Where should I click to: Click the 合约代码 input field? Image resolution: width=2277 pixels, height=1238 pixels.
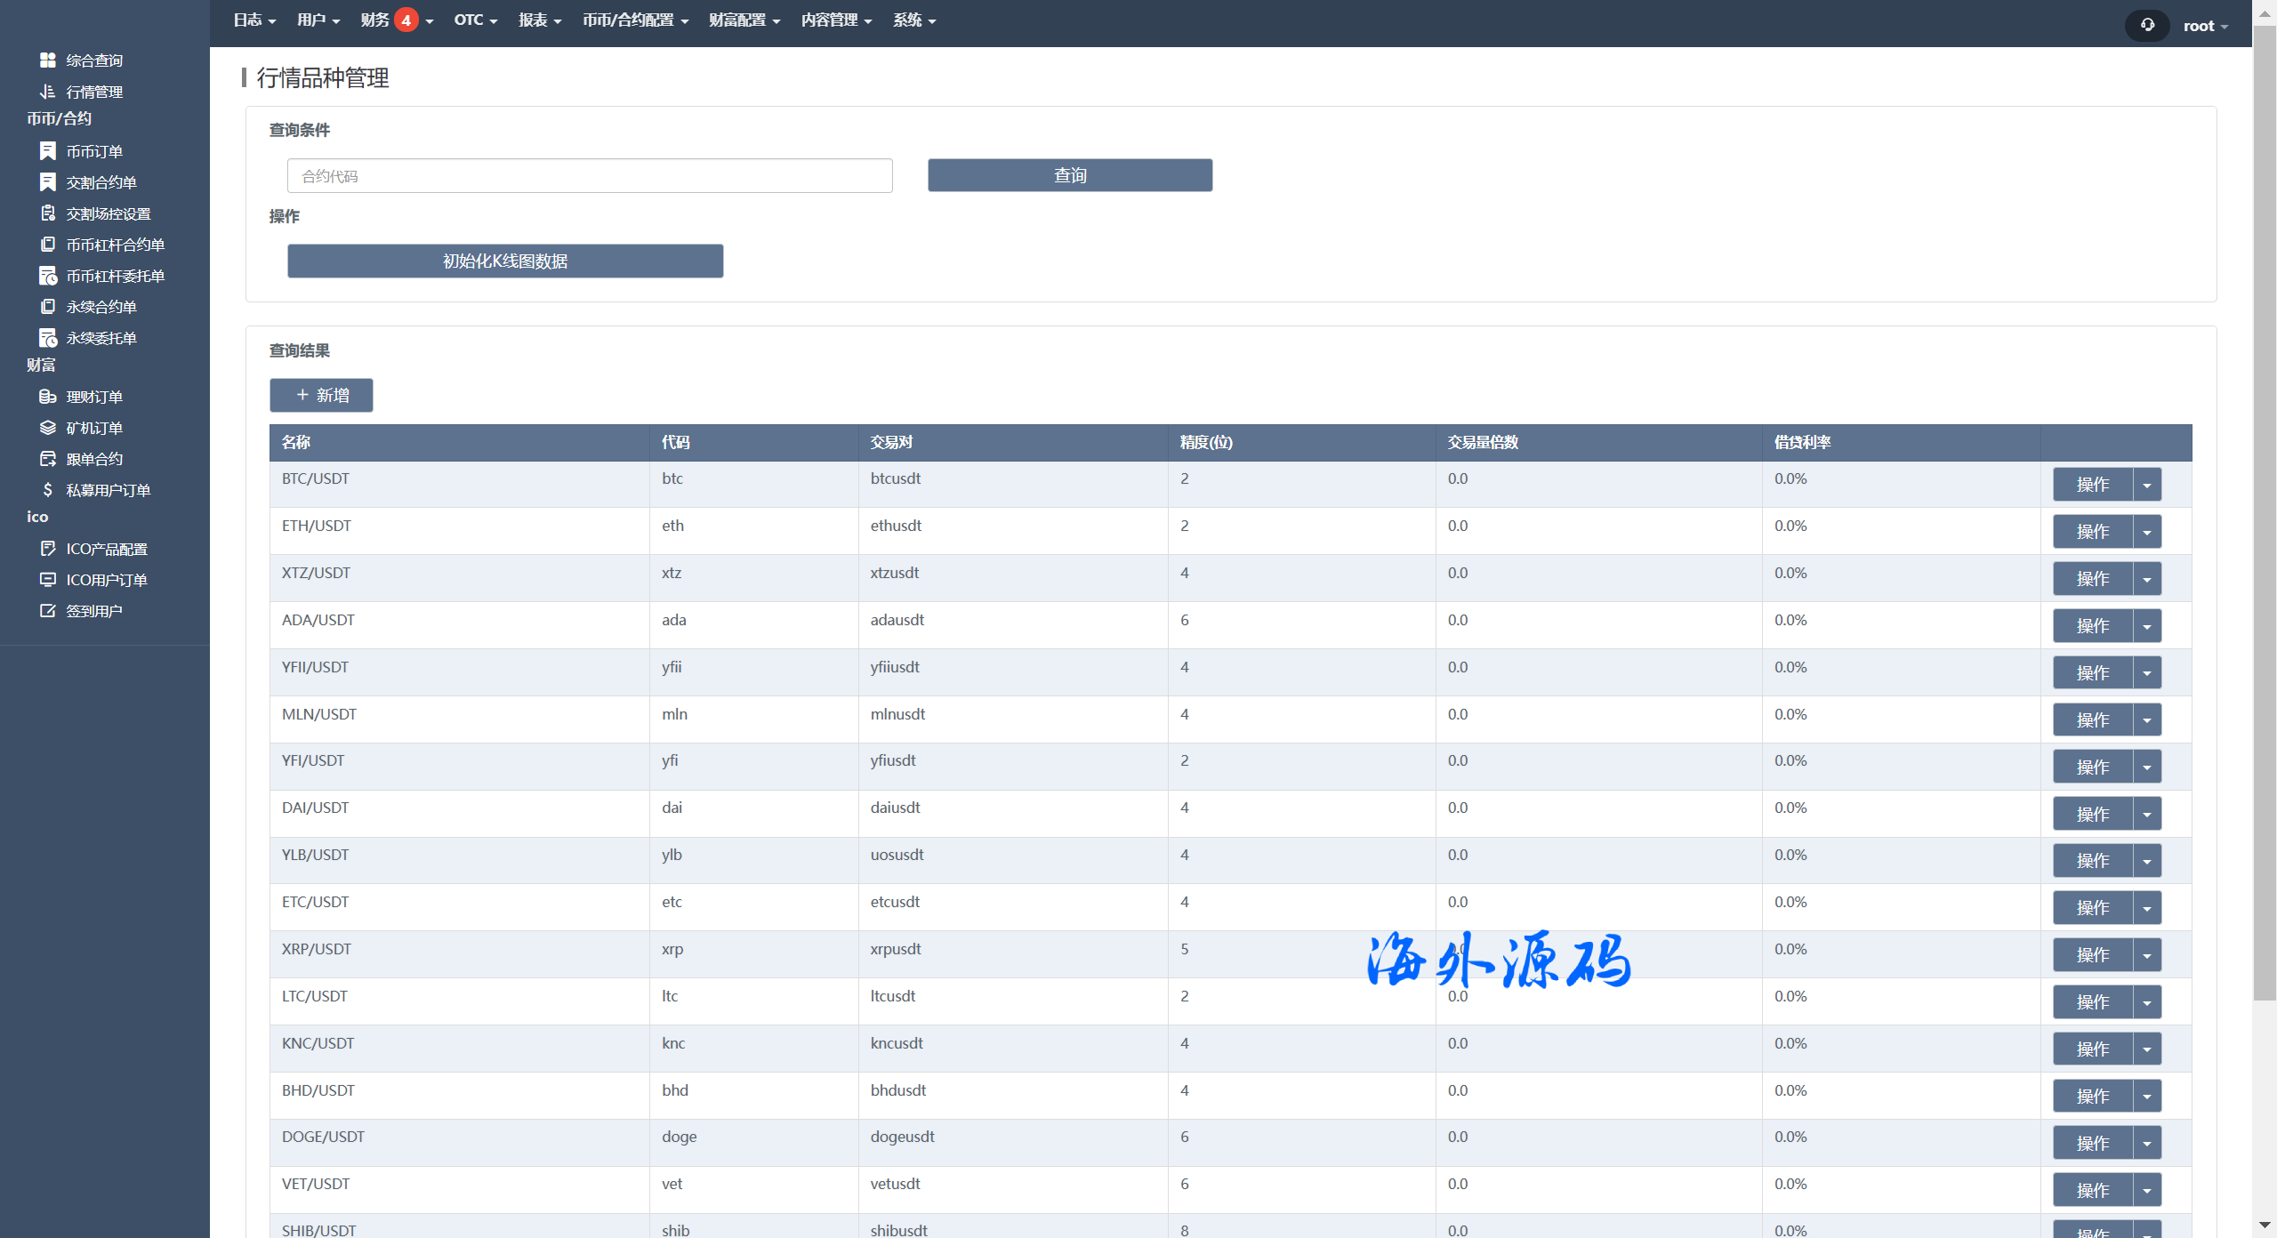(x=589, y=176)
